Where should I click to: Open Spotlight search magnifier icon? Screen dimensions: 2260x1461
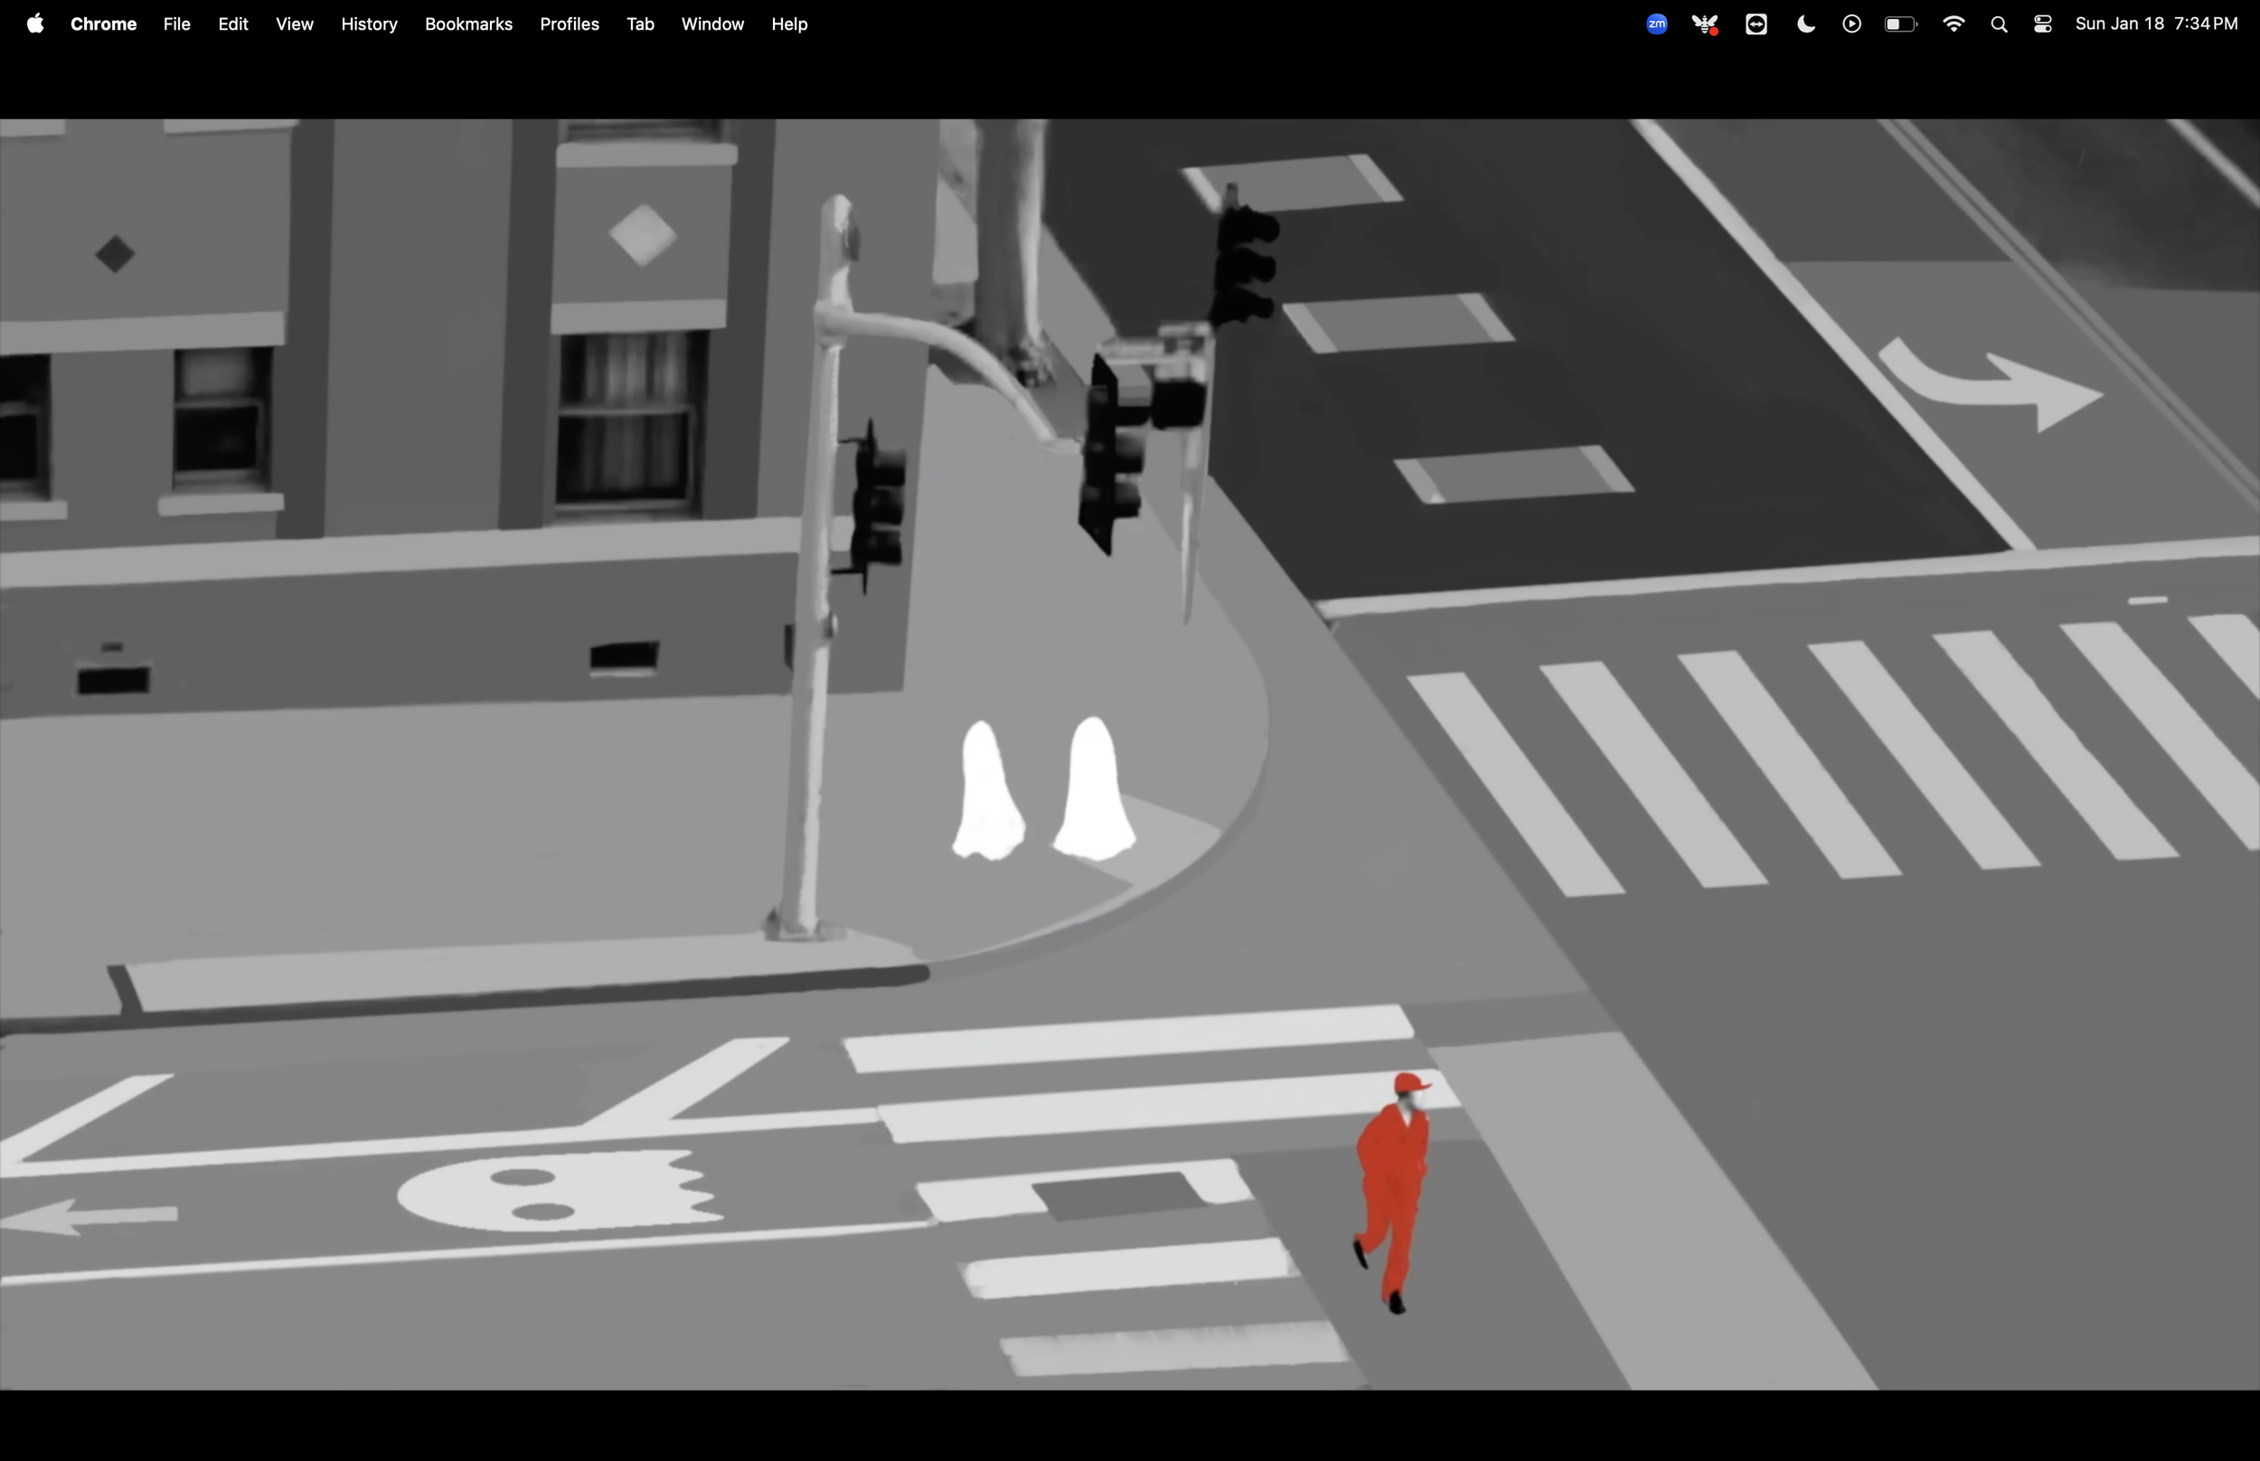tap(1999, 25)
